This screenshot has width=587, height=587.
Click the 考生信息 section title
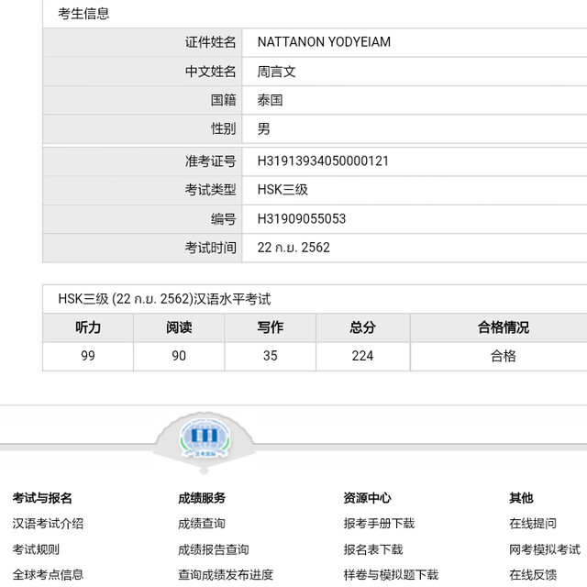(x=83, y=14)
